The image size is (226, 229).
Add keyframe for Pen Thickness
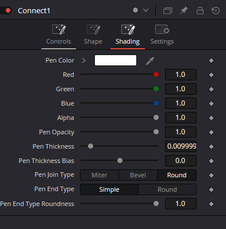[x=211, y=147]
